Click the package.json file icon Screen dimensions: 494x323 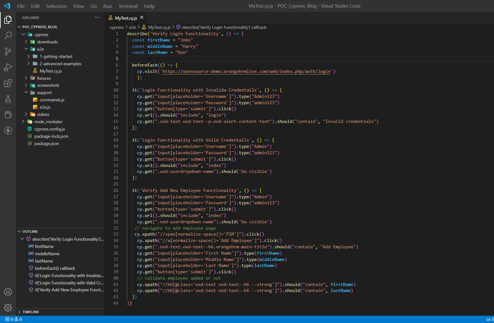[30, 143]
